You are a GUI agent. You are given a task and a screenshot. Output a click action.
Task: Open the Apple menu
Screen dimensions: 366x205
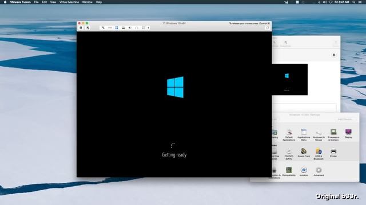pyautogui.click(x=5, y=2)
